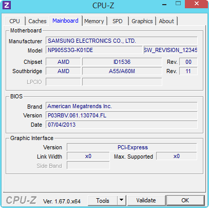This screenshot has height=208, width=209.
Task: Click the Chipset vendor AMD field
Action: pyautogui.click(x=63, y=62)
